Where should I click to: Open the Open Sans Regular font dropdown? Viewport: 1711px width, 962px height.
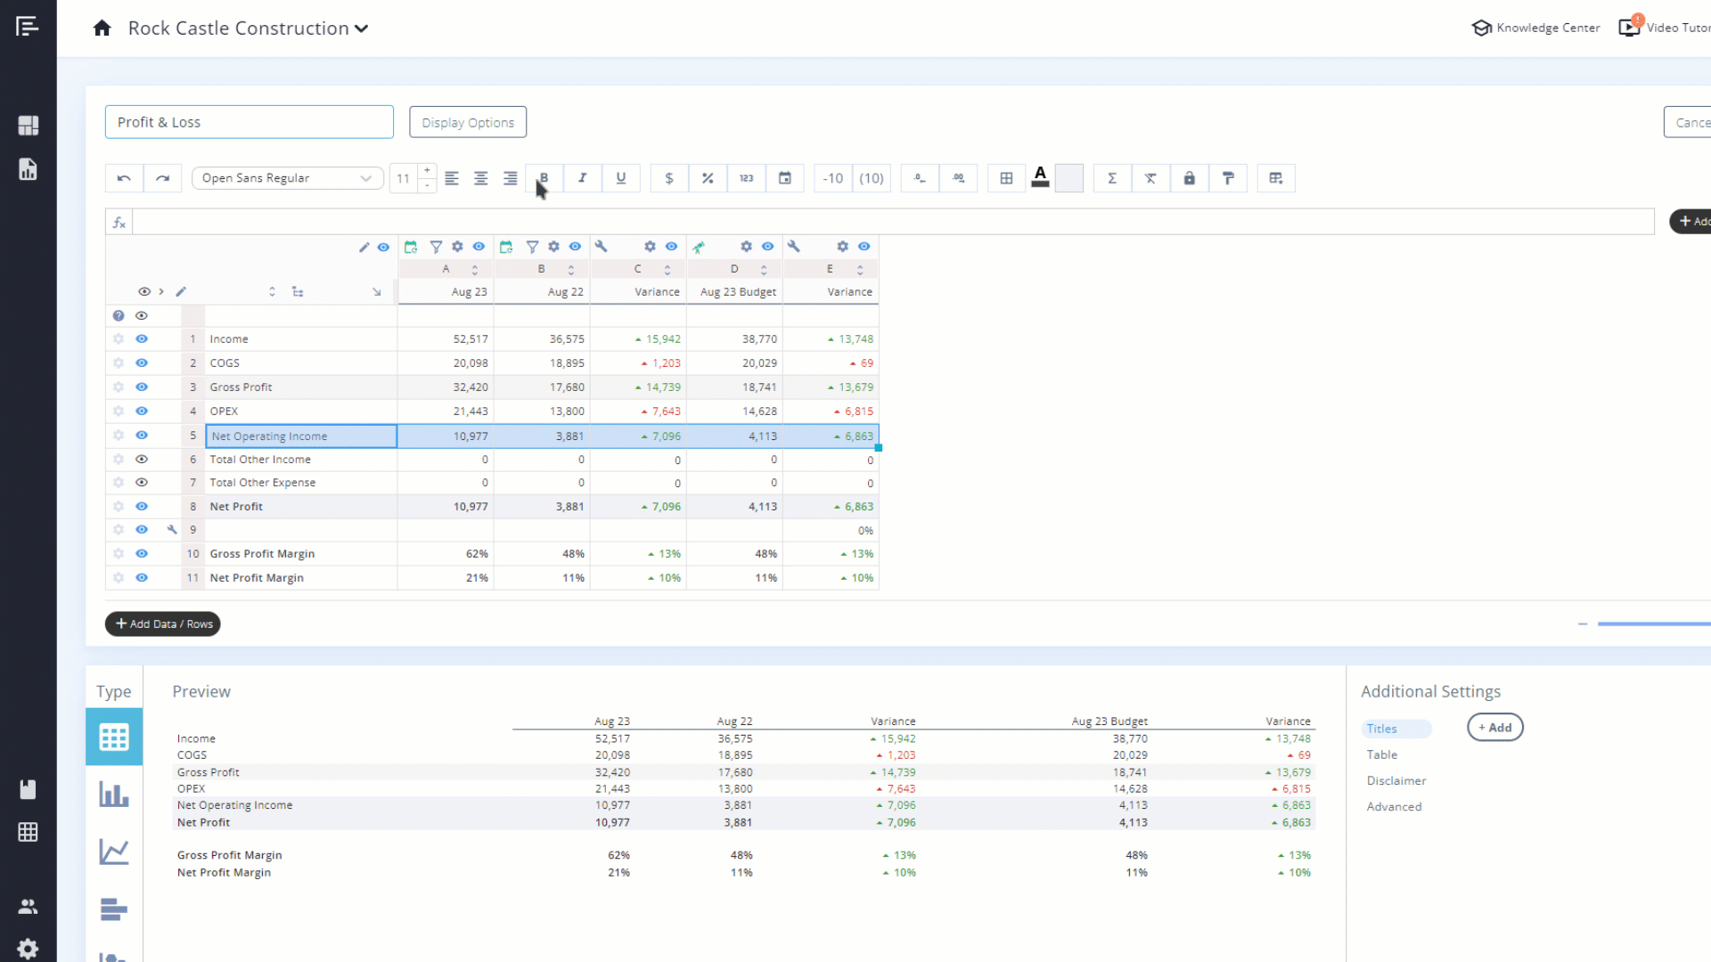click(x=287, y=178)
